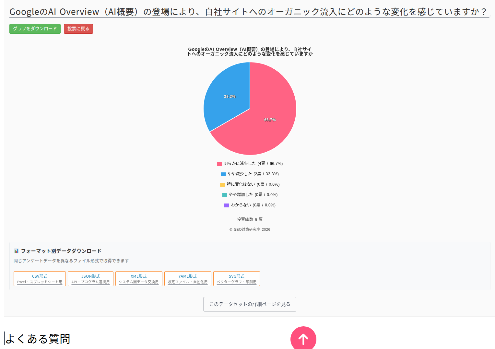Toggle the pink 明らかに減少した legend swatch

219,164
